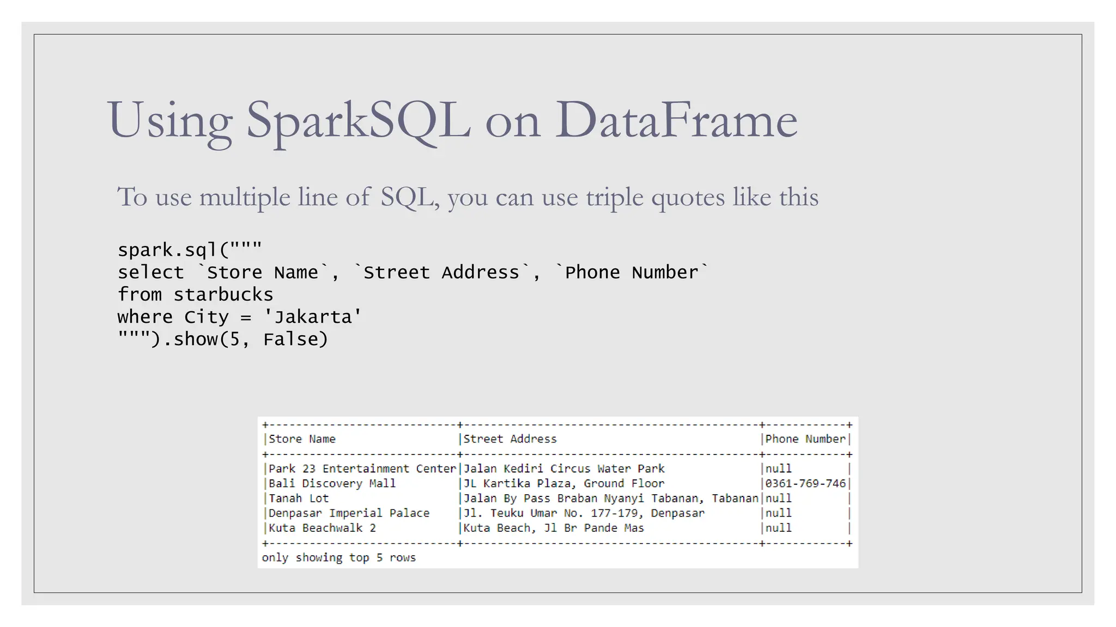1116x627 pixels.
Task: Click the 'from starbucks' code line
Action: (x=195, y=294)
